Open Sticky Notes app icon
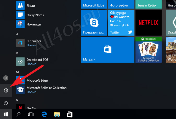This screenshot has width=176, height=119. pos(20,15)
